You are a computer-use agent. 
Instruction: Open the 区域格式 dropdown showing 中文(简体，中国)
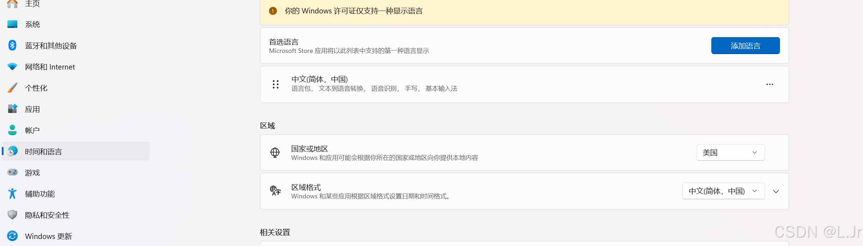724,191
